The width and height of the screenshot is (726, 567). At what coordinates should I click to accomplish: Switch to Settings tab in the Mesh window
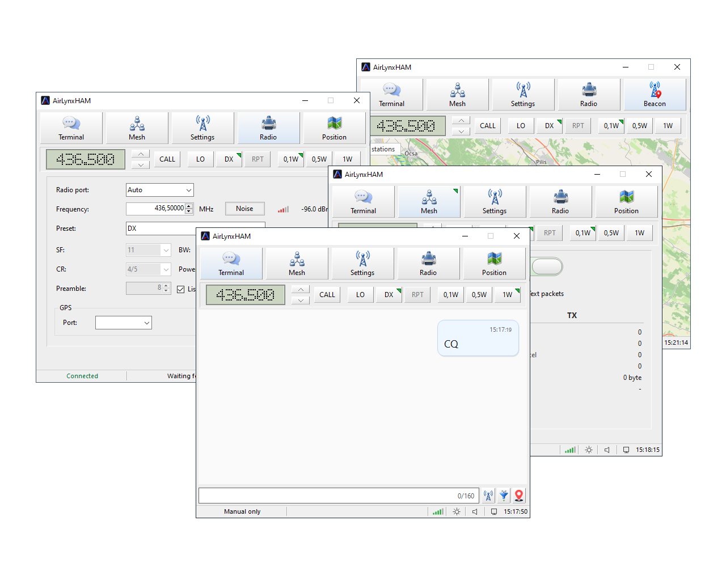[494, 201]
